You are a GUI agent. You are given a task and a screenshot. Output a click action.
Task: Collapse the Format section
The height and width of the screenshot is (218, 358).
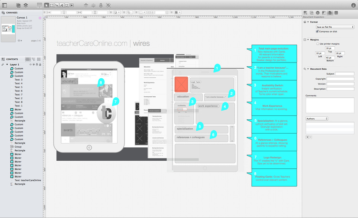coord(308,22)
